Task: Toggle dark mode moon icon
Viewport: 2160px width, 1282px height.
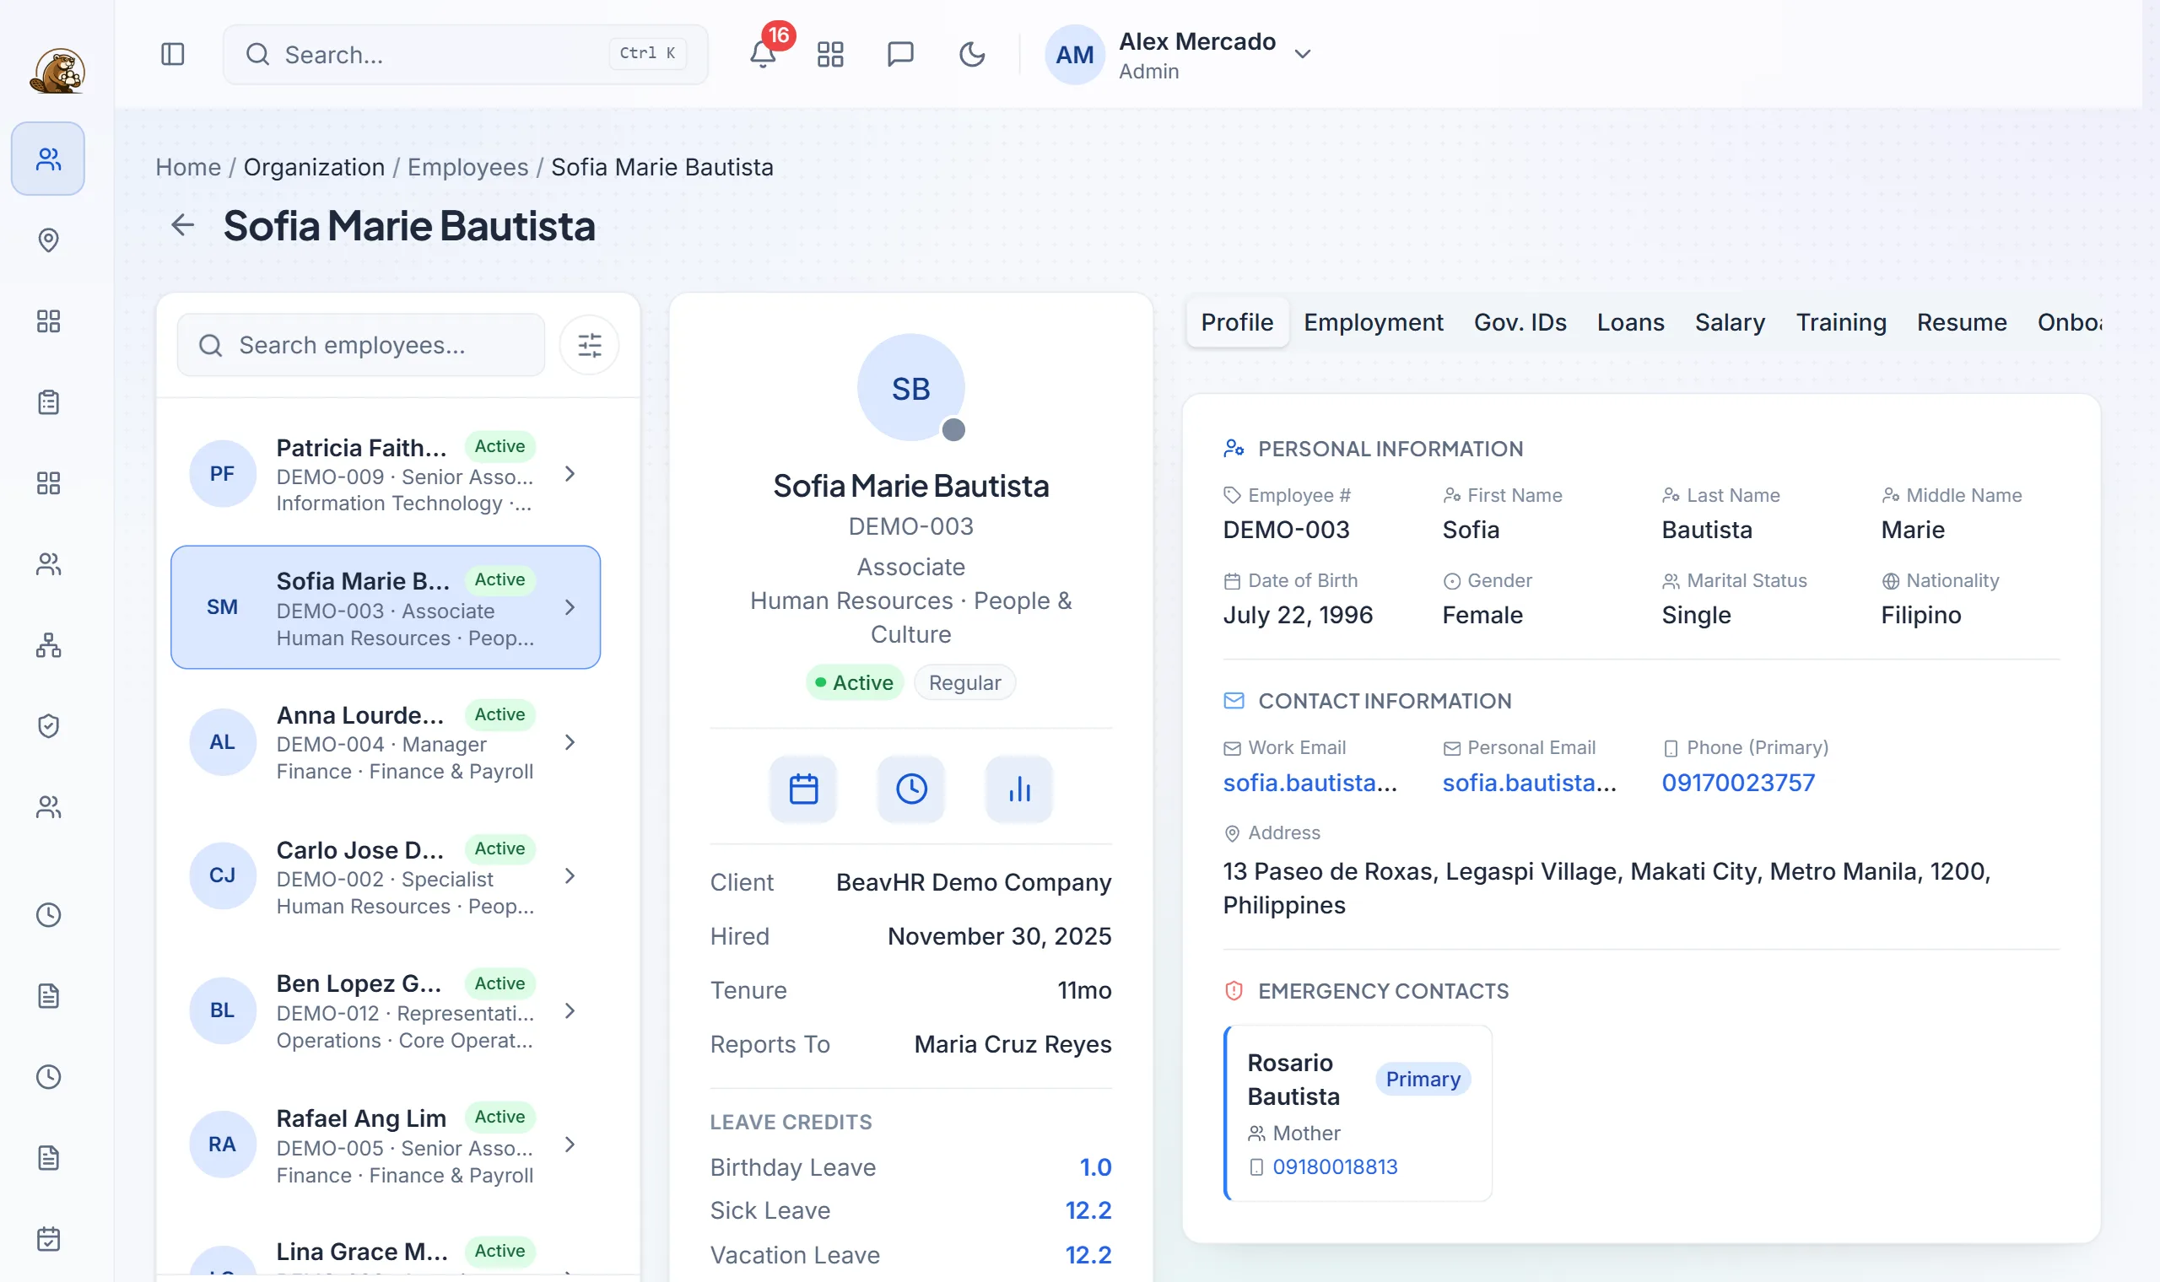Action: point(972,55)
